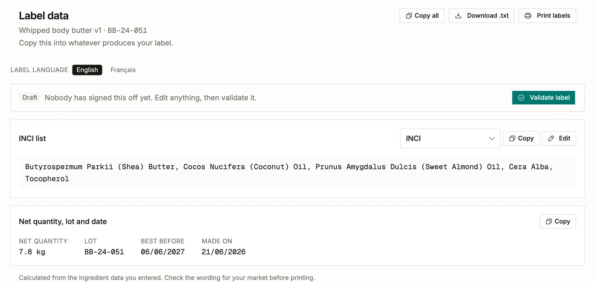Click the copy icon in INCI list

[x=512, y=138]
